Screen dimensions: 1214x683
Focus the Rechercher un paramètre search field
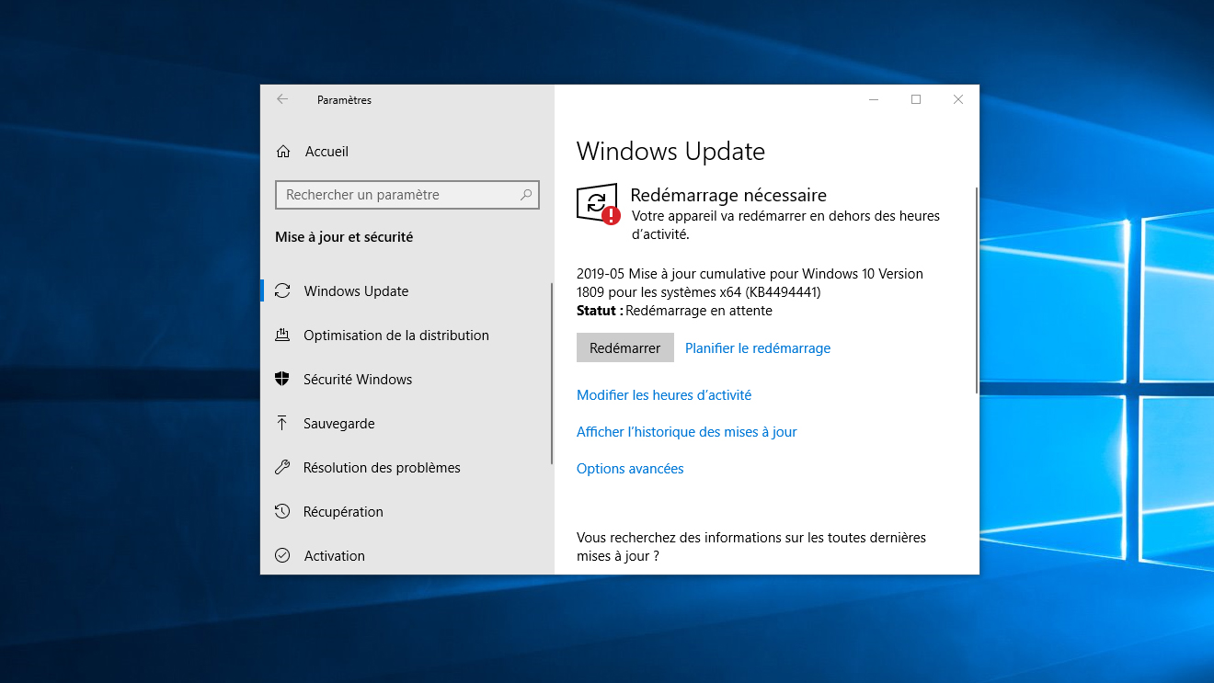click(x=407, y=195)
